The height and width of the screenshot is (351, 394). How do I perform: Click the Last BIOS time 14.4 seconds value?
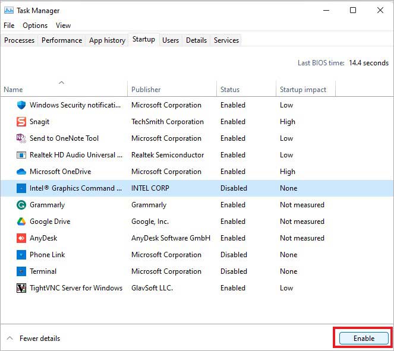click(x=368, y=63)
